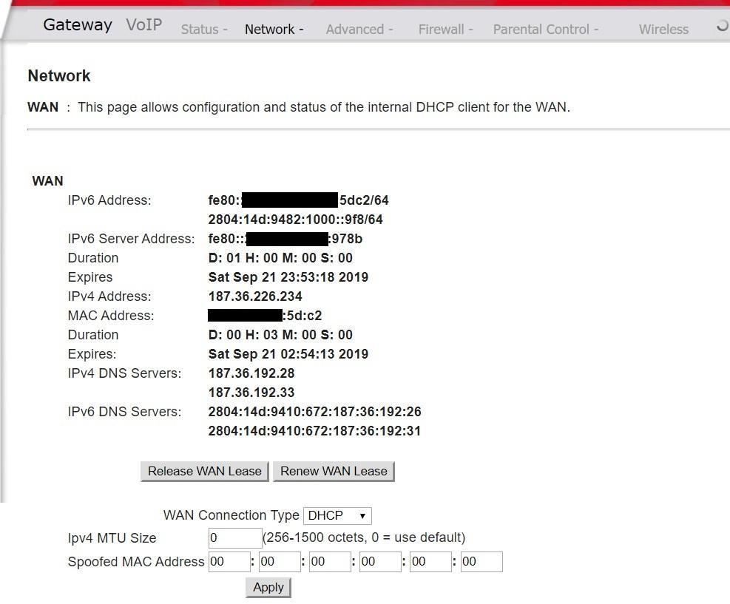The width and height of the screenshot is (730, 604).
Task: Open the Status menu
Action: point(204,30)
